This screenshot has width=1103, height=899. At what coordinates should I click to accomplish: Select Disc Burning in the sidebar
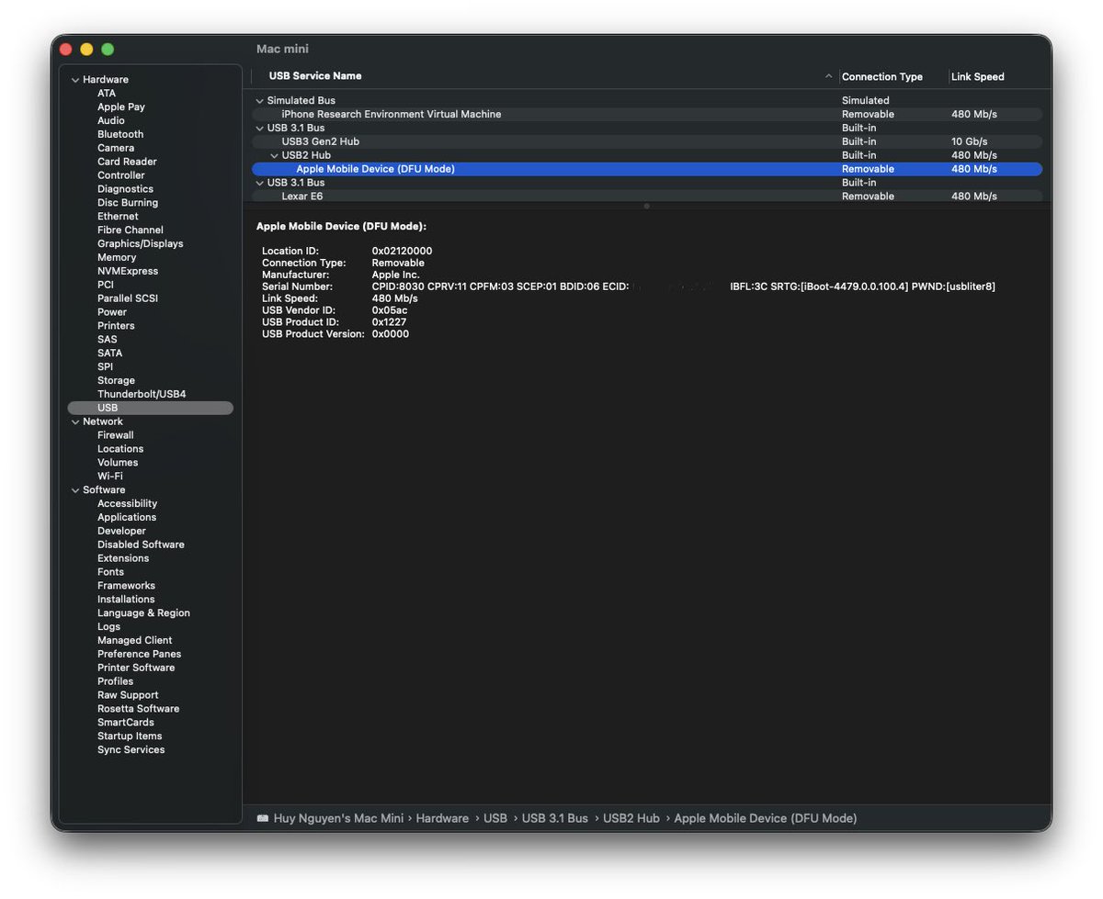pos(128,203)
